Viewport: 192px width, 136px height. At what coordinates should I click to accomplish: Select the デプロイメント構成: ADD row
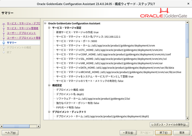[70, 90]
